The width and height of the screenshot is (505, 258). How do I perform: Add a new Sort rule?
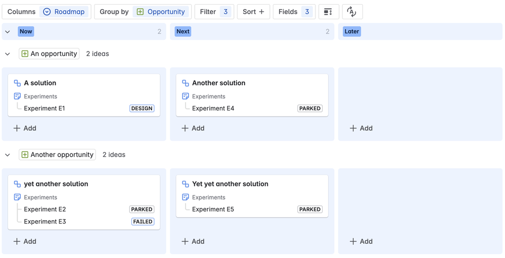(253, 12)
